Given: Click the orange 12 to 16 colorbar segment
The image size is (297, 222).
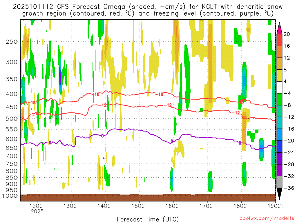Looking at the screenshot, I should 279,52.
